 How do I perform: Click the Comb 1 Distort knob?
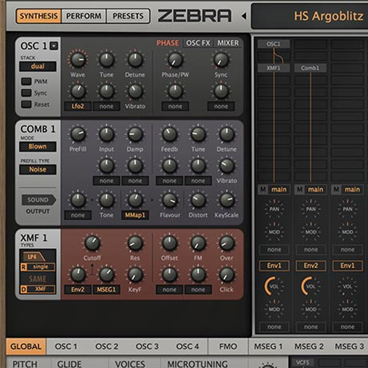pos(198,201)
